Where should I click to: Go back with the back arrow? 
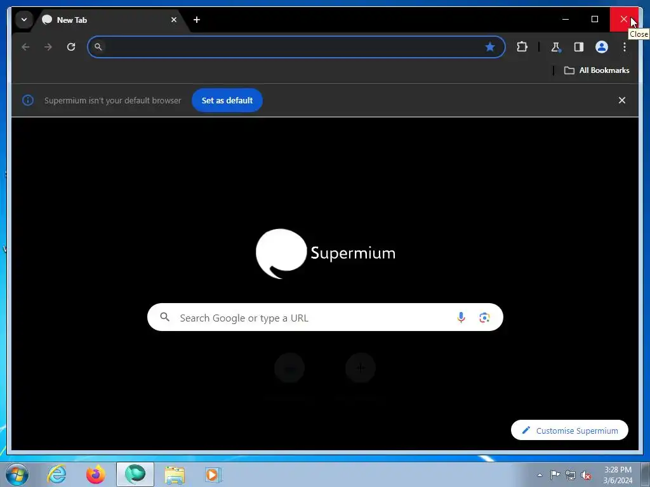pyautogui.click(x=25, y=47)
